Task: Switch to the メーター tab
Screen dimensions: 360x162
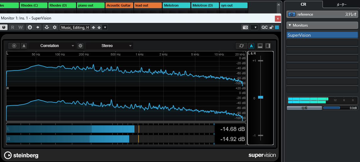Action: click(341, 5)
